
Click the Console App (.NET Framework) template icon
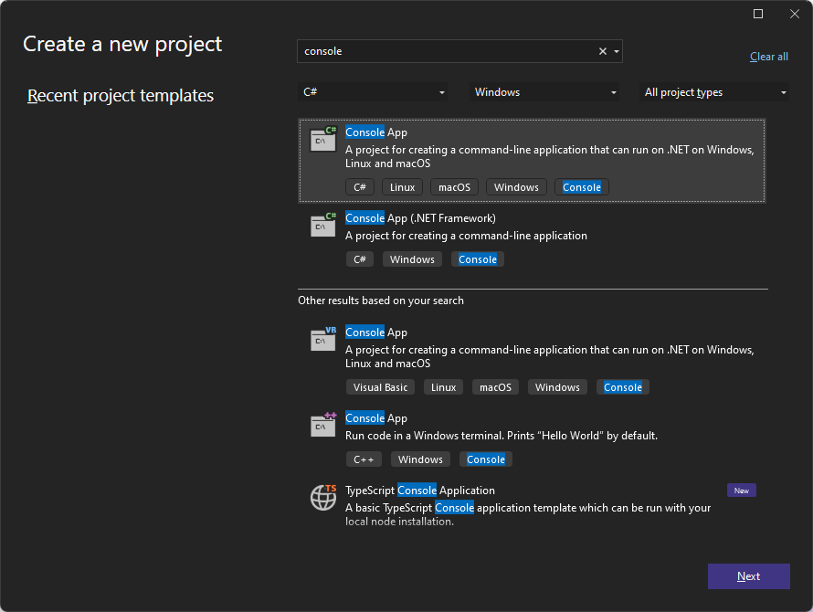click(322, 226)
